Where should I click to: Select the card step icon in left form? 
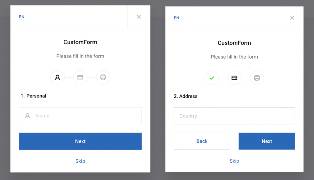(x=80, y=77)
